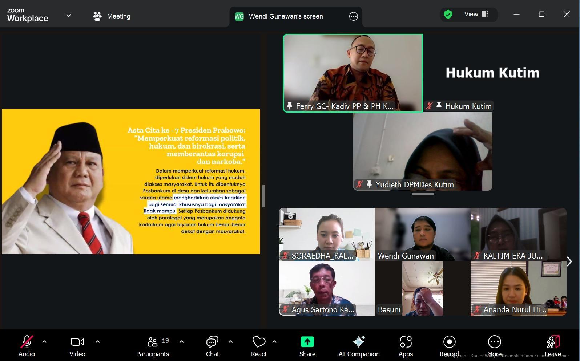This screenshot has width=580, height=361.
Task: Expand video settings arrow beside Video
Action: (97, 342)
